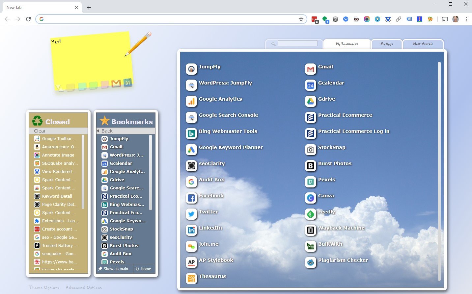The height and width of the screenshot is (294, 472).
Task: Reload the page with the refresh button
Action: [x=28, y=19]
